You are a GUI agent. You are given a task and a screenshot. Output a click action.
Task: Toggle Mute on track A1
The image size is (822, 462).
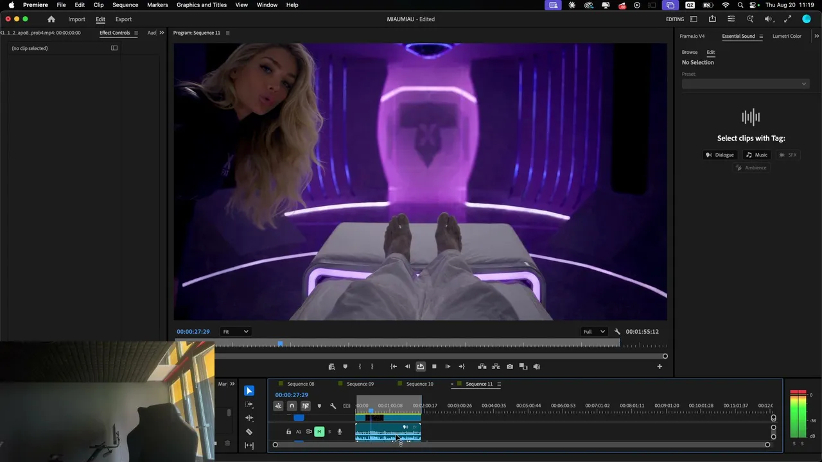point(319,432)
